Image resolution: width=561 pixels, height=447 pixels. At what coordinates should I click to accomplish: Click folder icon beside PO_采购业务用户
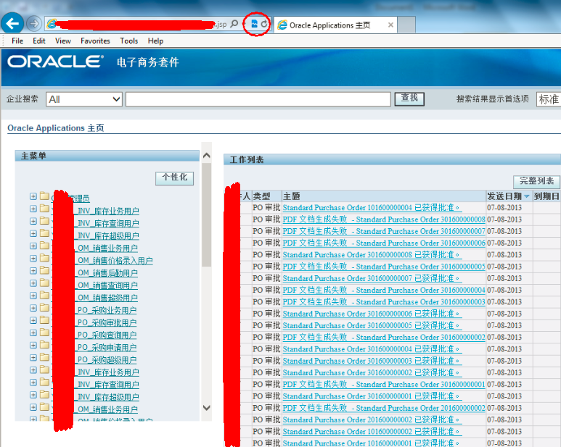pyautogui.click(x=44, y=307)
